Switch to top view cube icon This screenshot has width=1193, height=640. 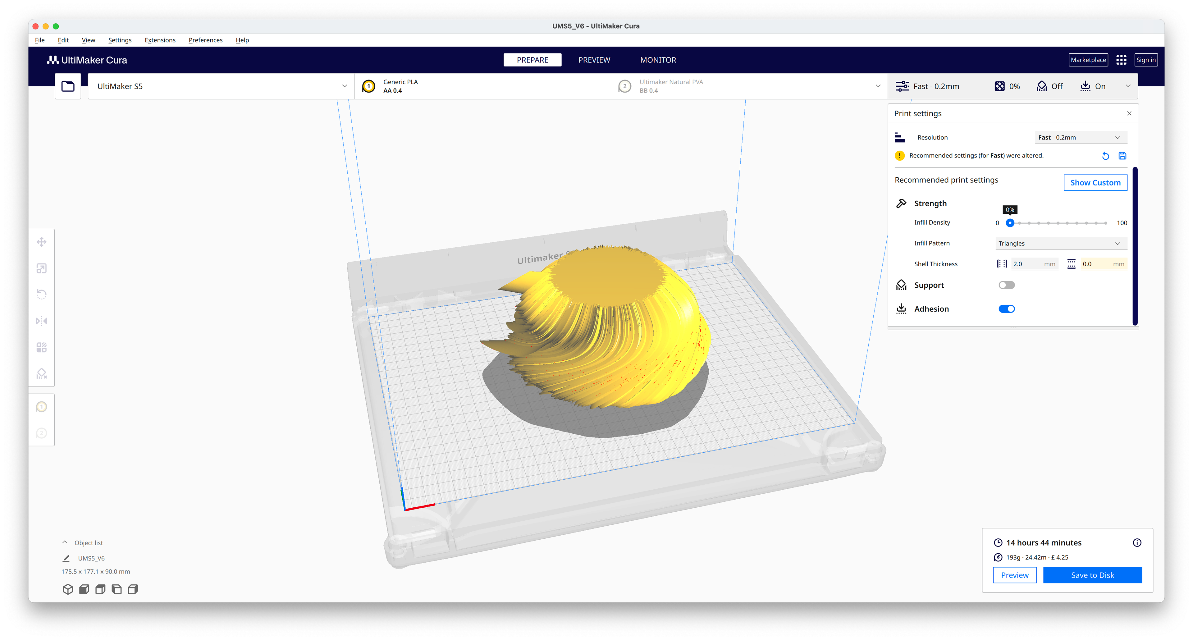(x=100, y=589)
